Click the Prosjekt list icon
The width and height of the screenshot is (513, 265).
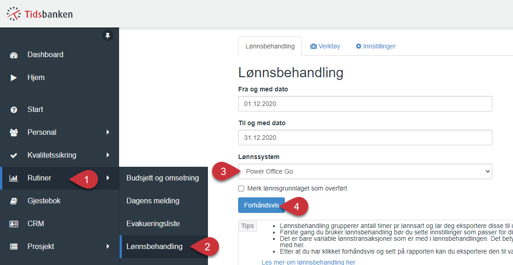pyautogui.click(x=14, y=247)
